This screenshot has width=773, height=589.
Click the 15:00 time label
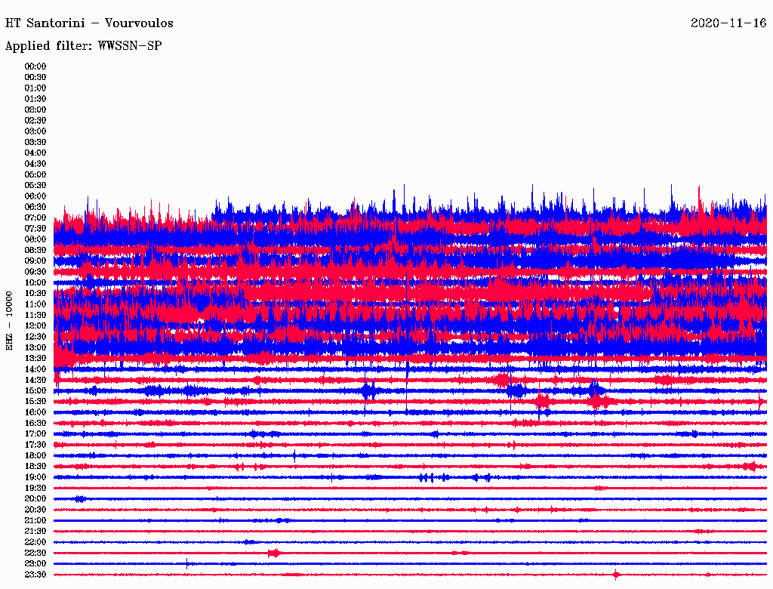coord(35,390)
